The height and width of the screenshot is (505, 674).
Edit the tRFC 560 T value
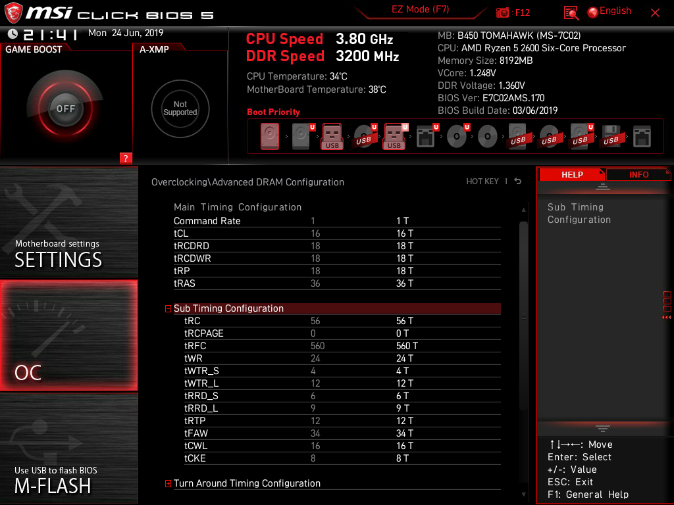pos(407,346)
